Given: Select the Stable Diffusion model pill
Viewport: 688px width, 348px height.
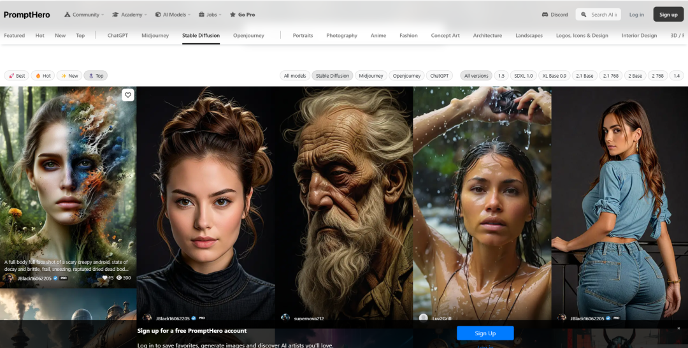Looking at the screenshot, I should tap(332, 75).
